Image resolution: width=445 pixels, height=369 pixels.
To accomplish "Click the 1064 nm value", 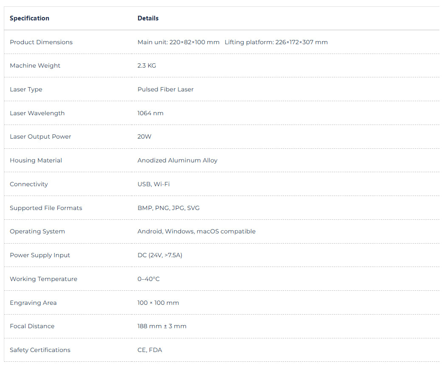I will click(150, 113).
